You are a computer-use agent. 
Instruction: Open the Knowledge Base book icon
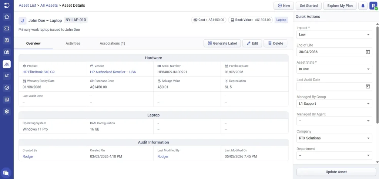click(x=7, y=52)
